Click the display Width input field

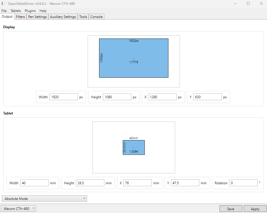(x=63, y=97)
